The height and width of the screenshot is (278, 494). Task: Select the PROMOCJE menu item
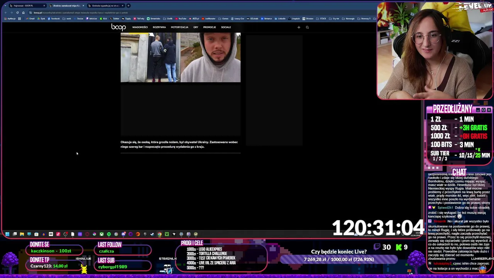(210, 27)
